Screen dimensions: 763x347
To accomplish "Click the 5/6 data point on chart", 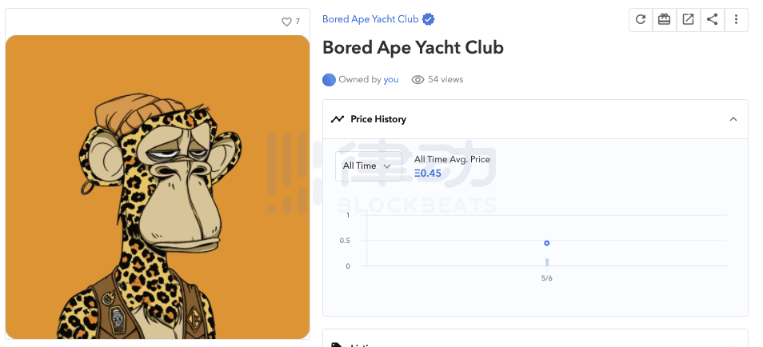I will 547,243.
